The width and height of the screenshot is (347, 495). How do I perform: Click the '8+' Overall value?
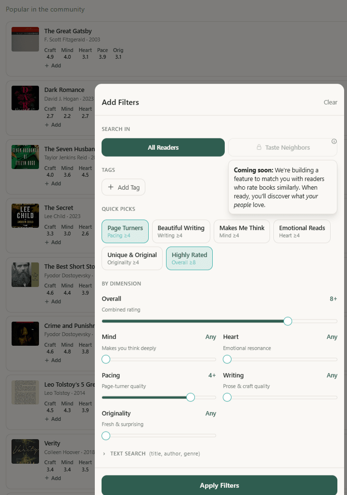[x=334, y=299]
